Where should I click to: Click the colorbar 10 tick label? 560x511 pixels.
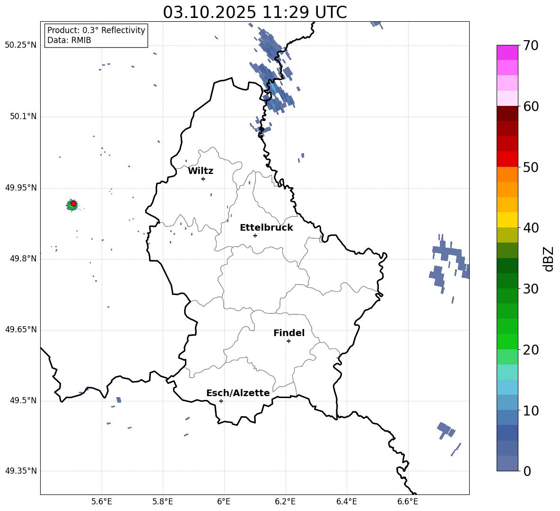point(531,410)
